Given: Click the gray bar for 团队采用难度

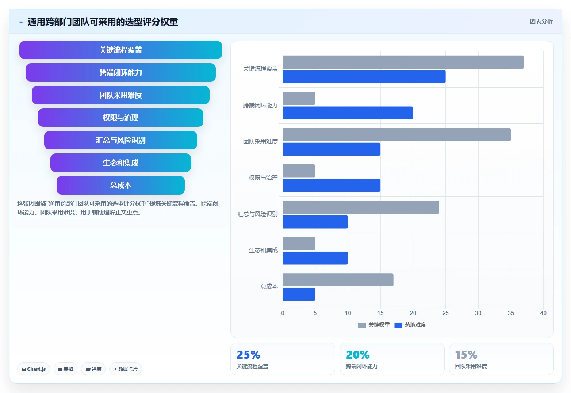Looking at the screenshot, I should 397,134.
